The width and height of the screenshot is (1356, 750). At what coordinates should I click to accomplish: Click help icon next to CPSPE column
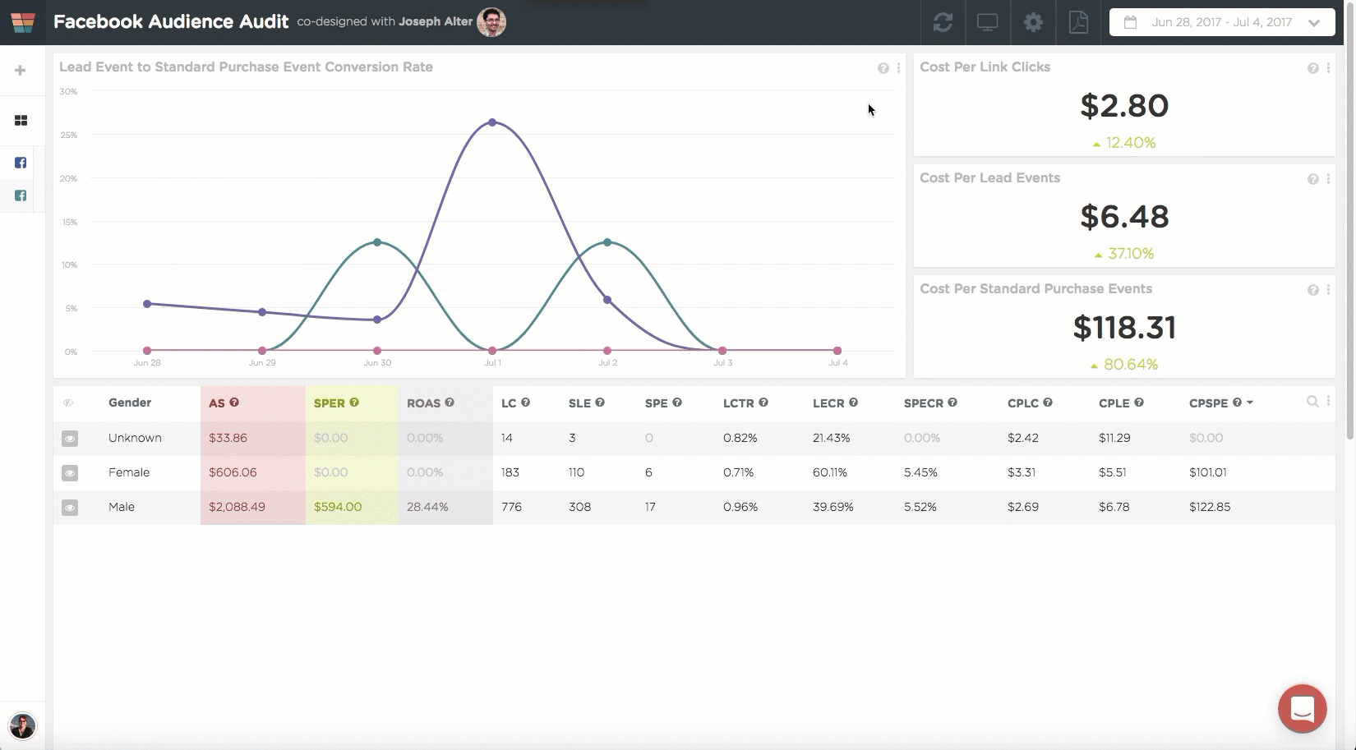click(1237, 403)
